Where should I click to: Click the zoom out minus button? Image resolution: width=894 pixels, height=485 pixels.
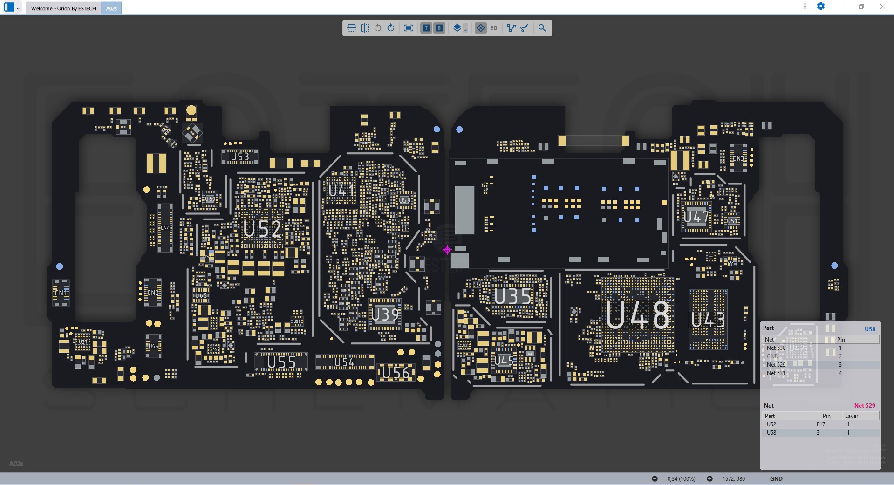tap(655, 478)
